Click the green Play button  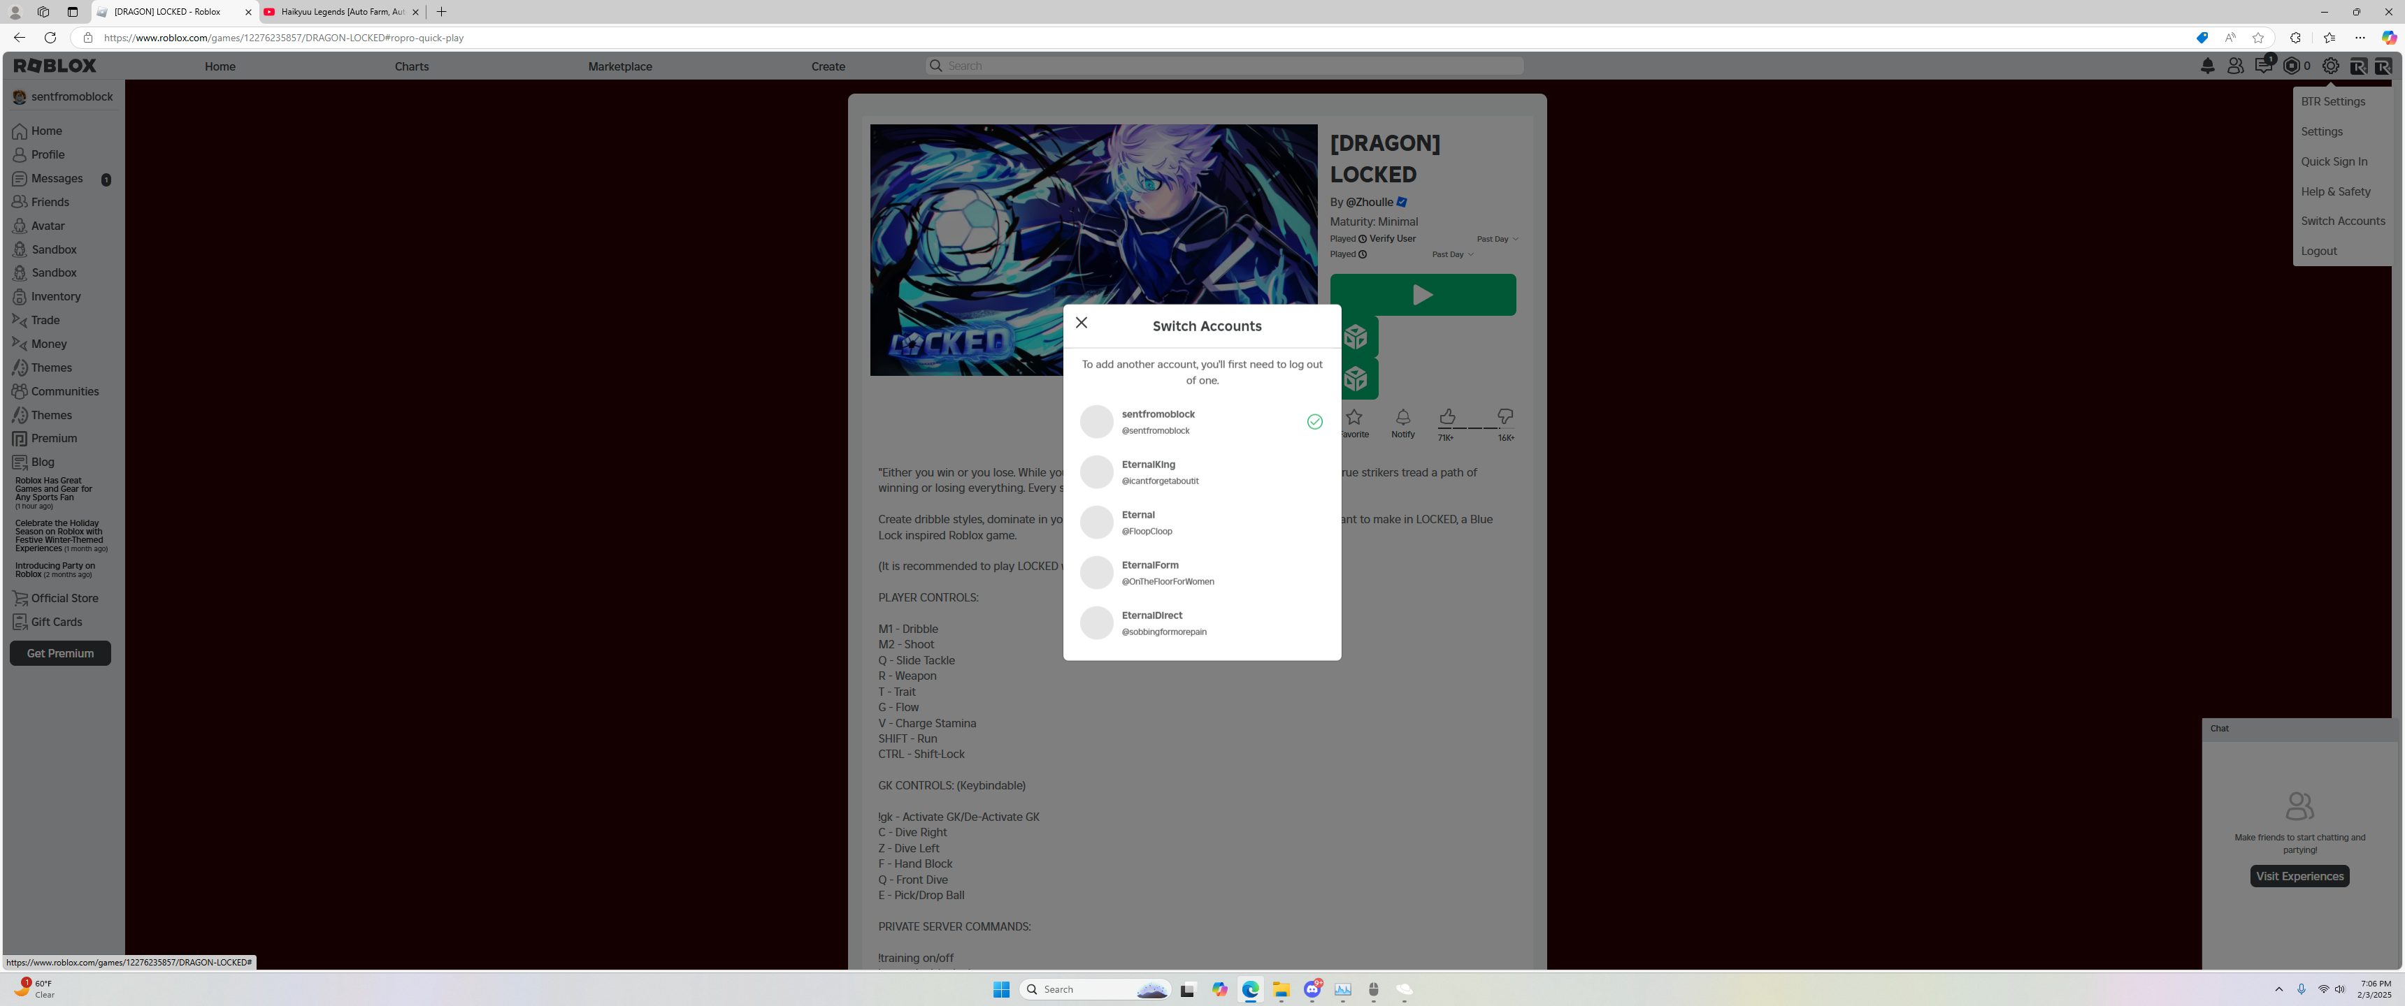click(x=1423, y=295)
